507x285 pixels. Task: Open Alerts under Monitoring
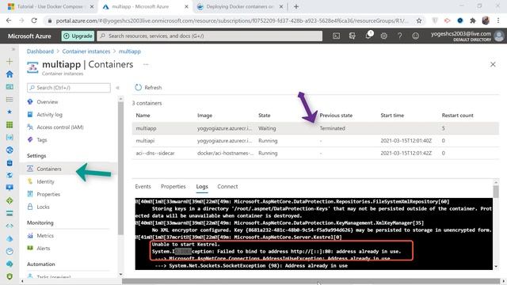pos(44,248)
